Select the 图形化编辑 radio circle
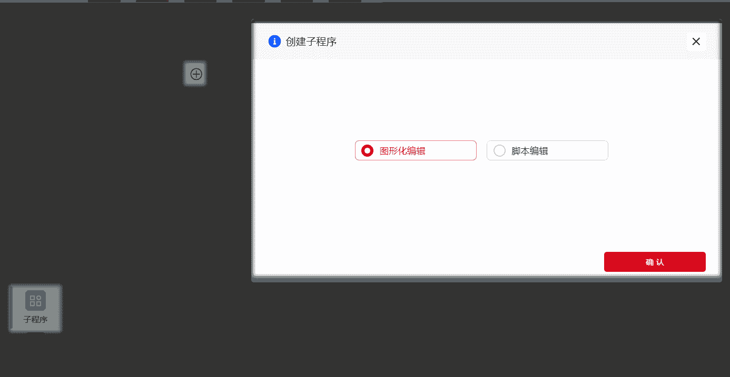730x377 pixels. (x=367, y=151)
